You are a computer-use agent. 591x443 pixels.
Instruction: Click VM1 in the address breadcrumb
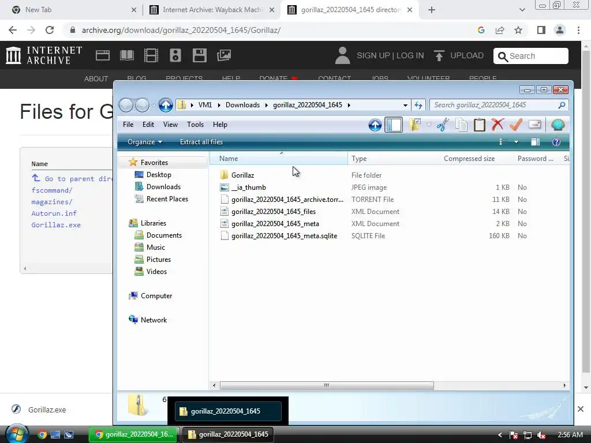(205, 105)
